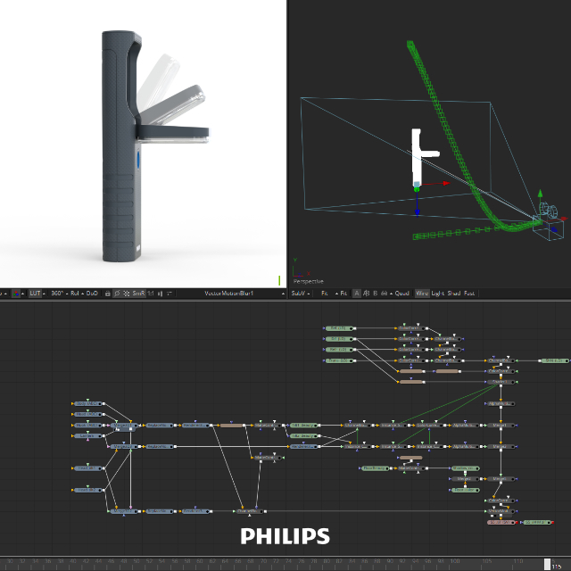The height and width of the screenshot is (571, 571).
Task: Click the timeline current frame marker
Action: (x=547, y=562)
